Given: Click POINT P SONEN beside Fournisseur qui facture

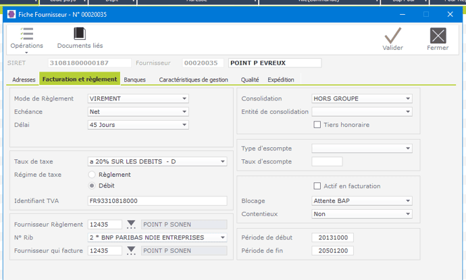Looking at the screenshot, I should 184,250.
